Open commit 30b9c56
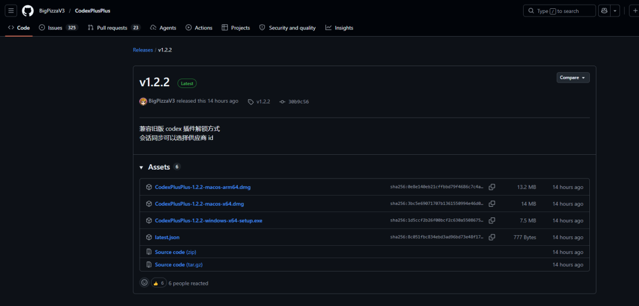Screen dimensions: 639x306 (x=298, y=102)
